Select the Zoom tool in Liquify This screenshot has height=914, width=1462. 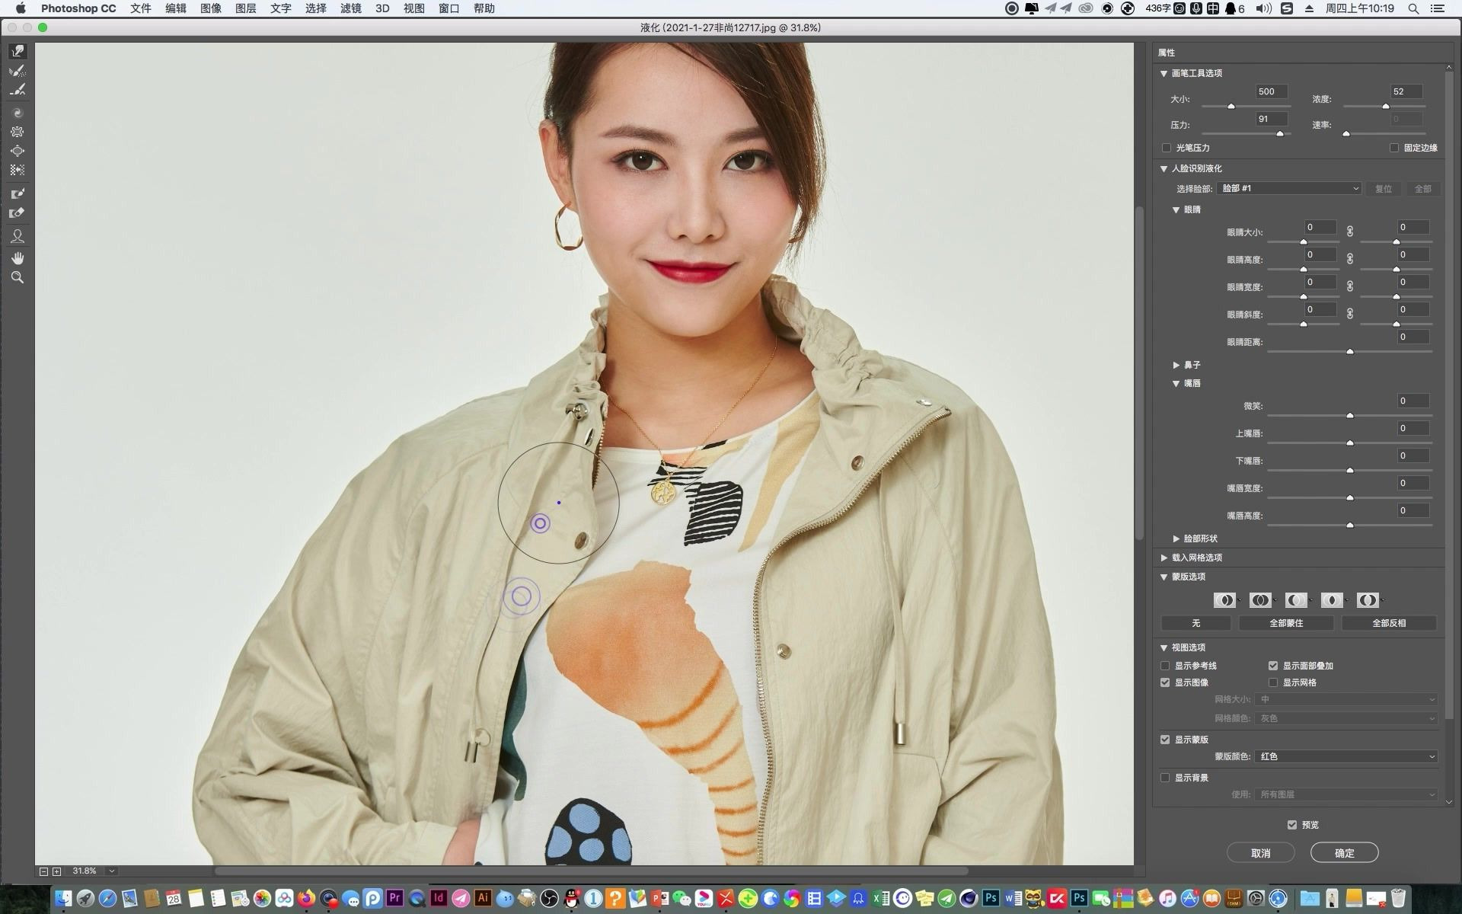[x=18, y=278]
